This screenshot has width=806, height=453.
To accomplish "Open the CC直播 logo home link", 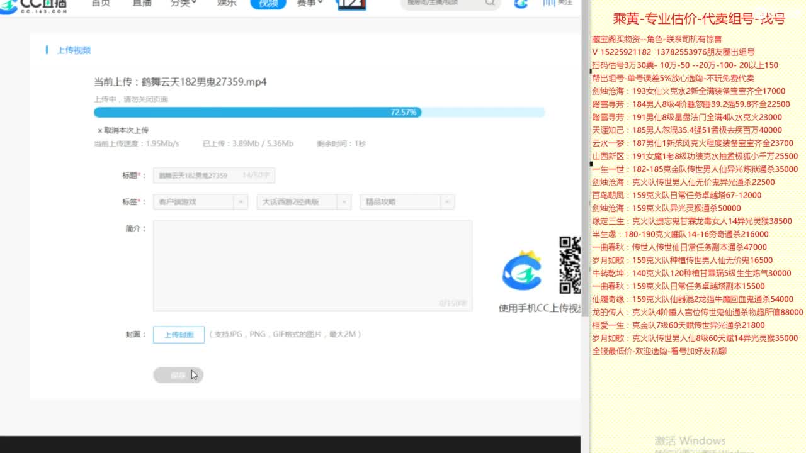I will (x=34, y=5).
